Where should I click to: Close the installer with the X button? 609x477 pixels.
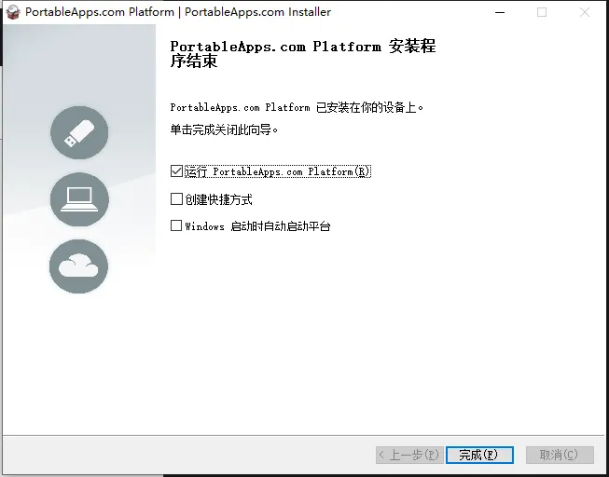(x=585, y=12)
